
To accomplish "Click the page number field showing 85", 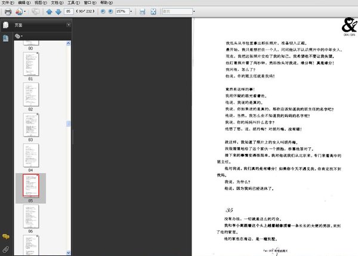I will point(69,11).
